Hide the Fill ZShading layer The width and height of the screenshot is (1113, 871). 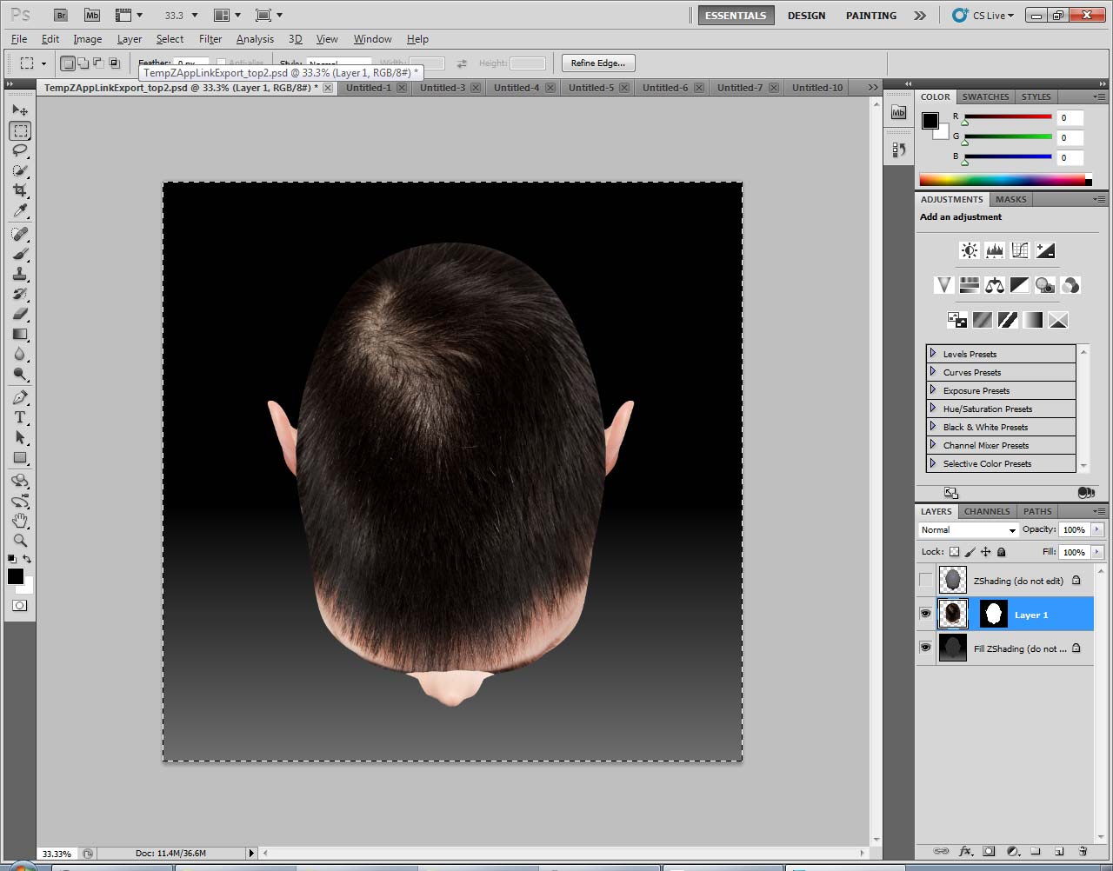coord(925,648)
